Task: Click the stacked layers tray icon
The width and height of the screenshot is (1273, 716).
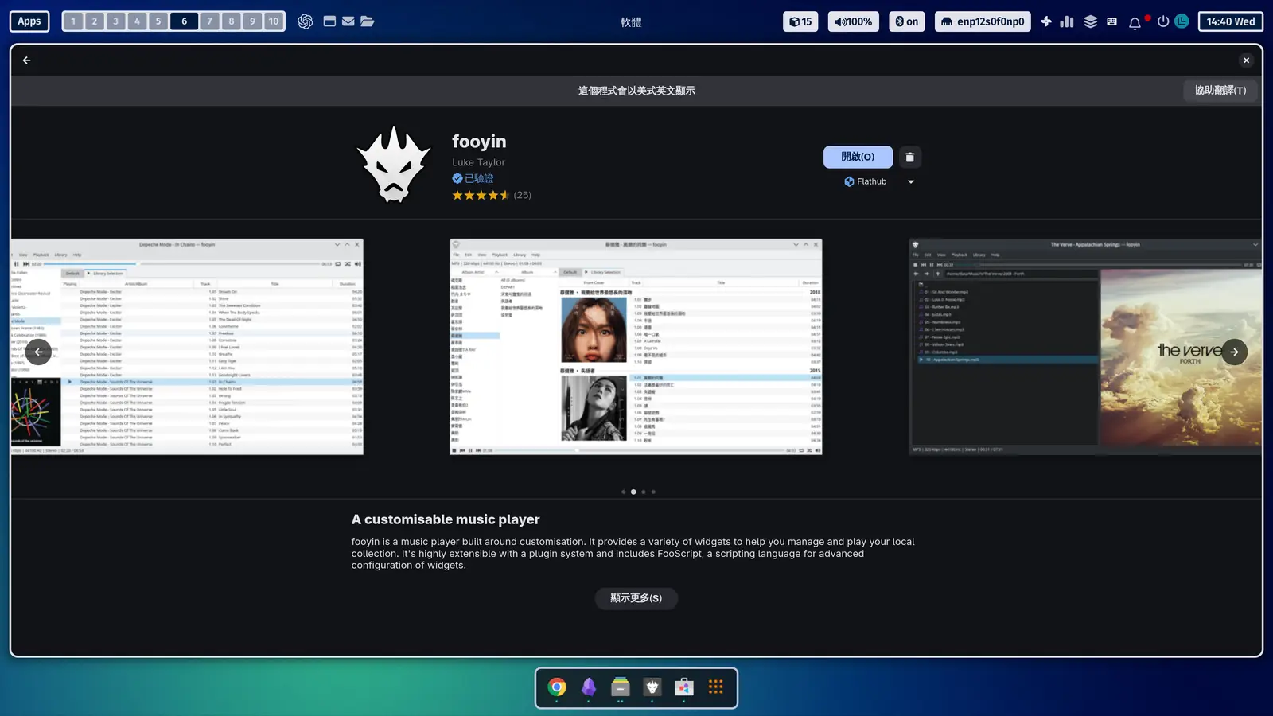Action: 1091,21
